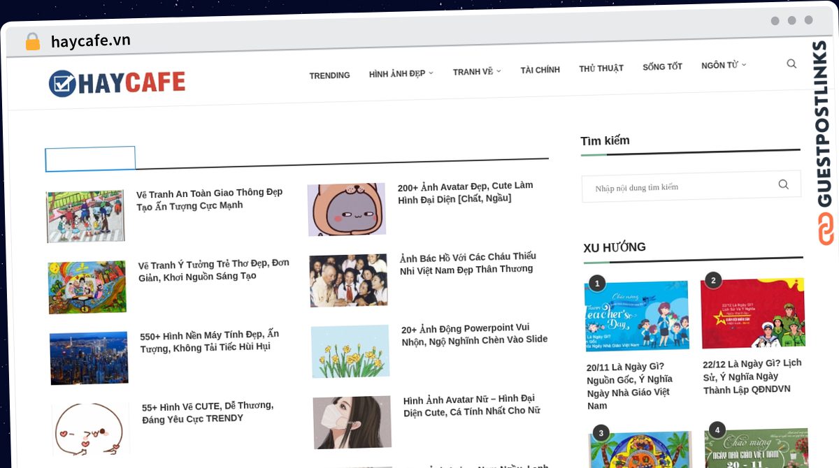Open the Ngôn Từ menu item
This screenshot has height=468, width=839.
(x=719, y=65)
